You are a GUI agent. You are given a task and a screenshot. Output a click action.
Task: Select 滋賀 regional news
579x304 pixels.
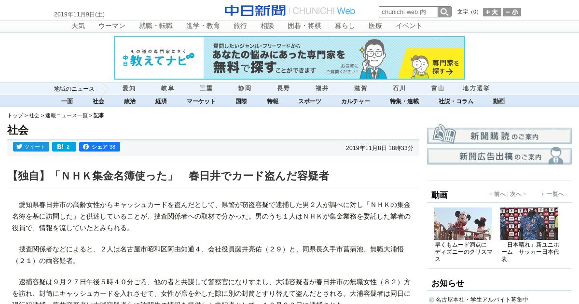(x=360, y=88)
